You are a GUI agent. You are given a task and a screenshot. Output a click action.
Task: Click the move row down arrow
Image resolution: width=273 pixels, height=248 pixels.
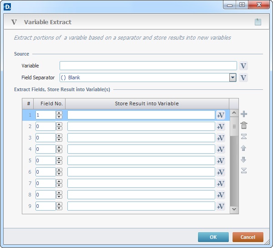pos(243,160)
